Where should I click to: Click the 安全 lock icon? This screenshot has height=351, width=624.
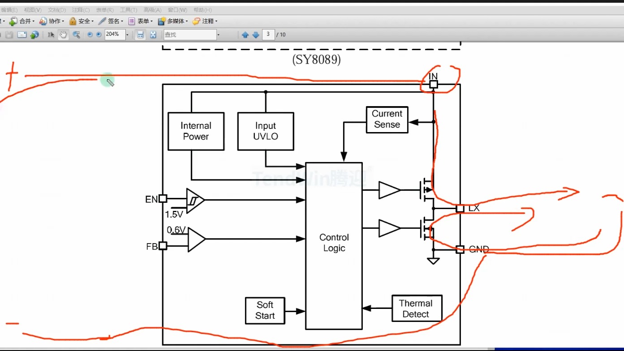(x=73, y=21)
